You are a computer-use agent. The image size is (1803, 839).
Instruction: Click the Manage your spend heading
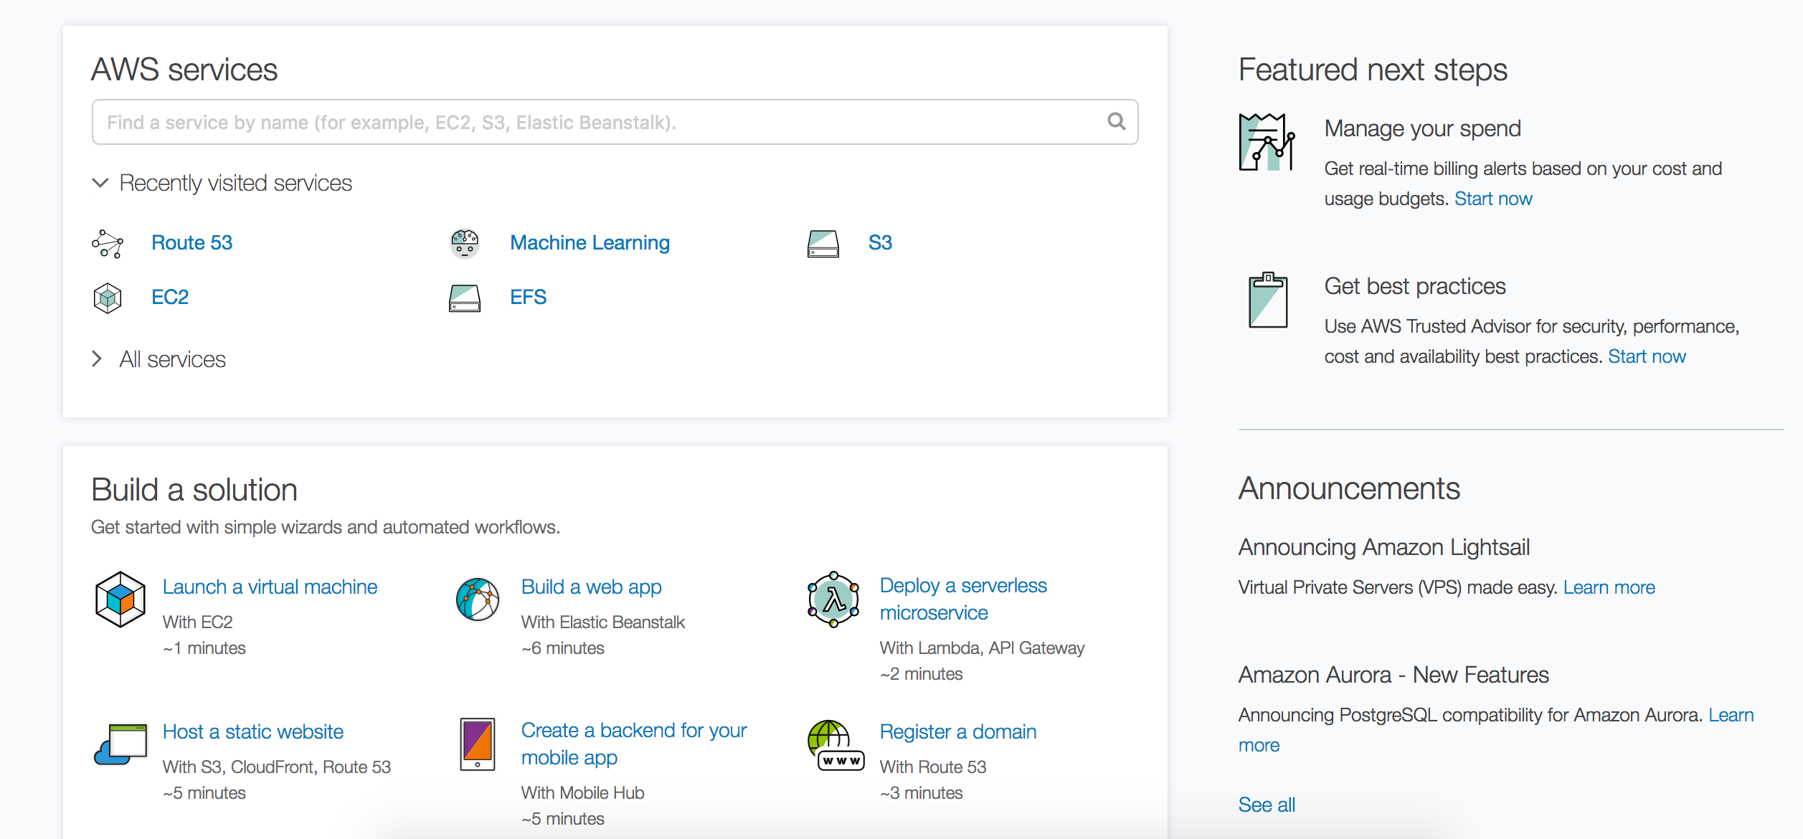pos(1423,128)
